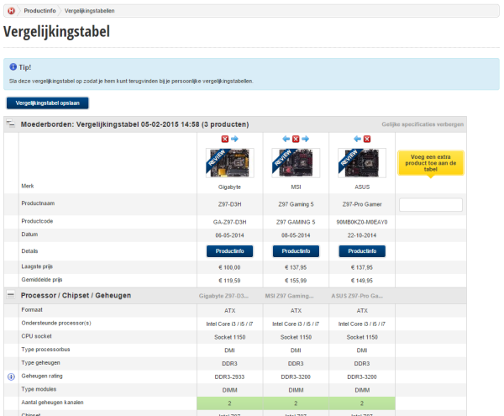Viewport: 504px width, 416px height.
Task: Click the '€ 149,95' average price
Action: [x=362, y=281]
